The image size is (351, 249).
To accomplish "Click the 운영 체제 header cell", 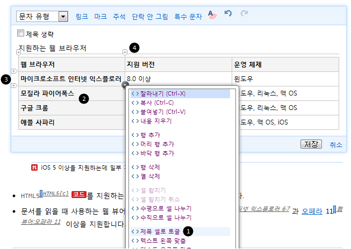I will pos(285,64).
